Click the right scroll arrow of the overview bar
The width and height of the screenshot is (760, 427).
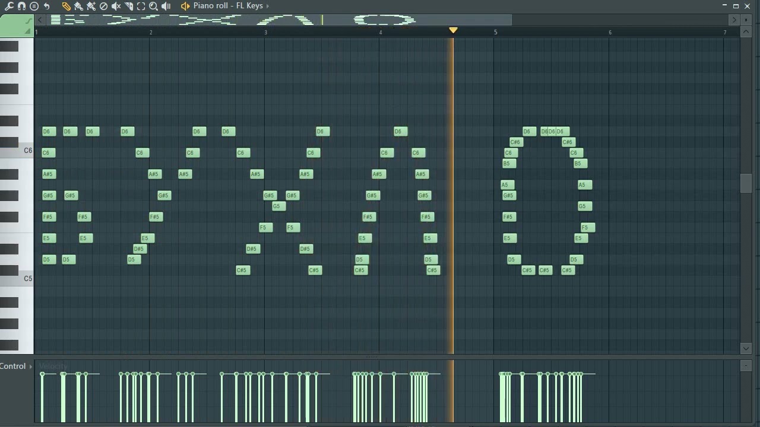point(734,20)
